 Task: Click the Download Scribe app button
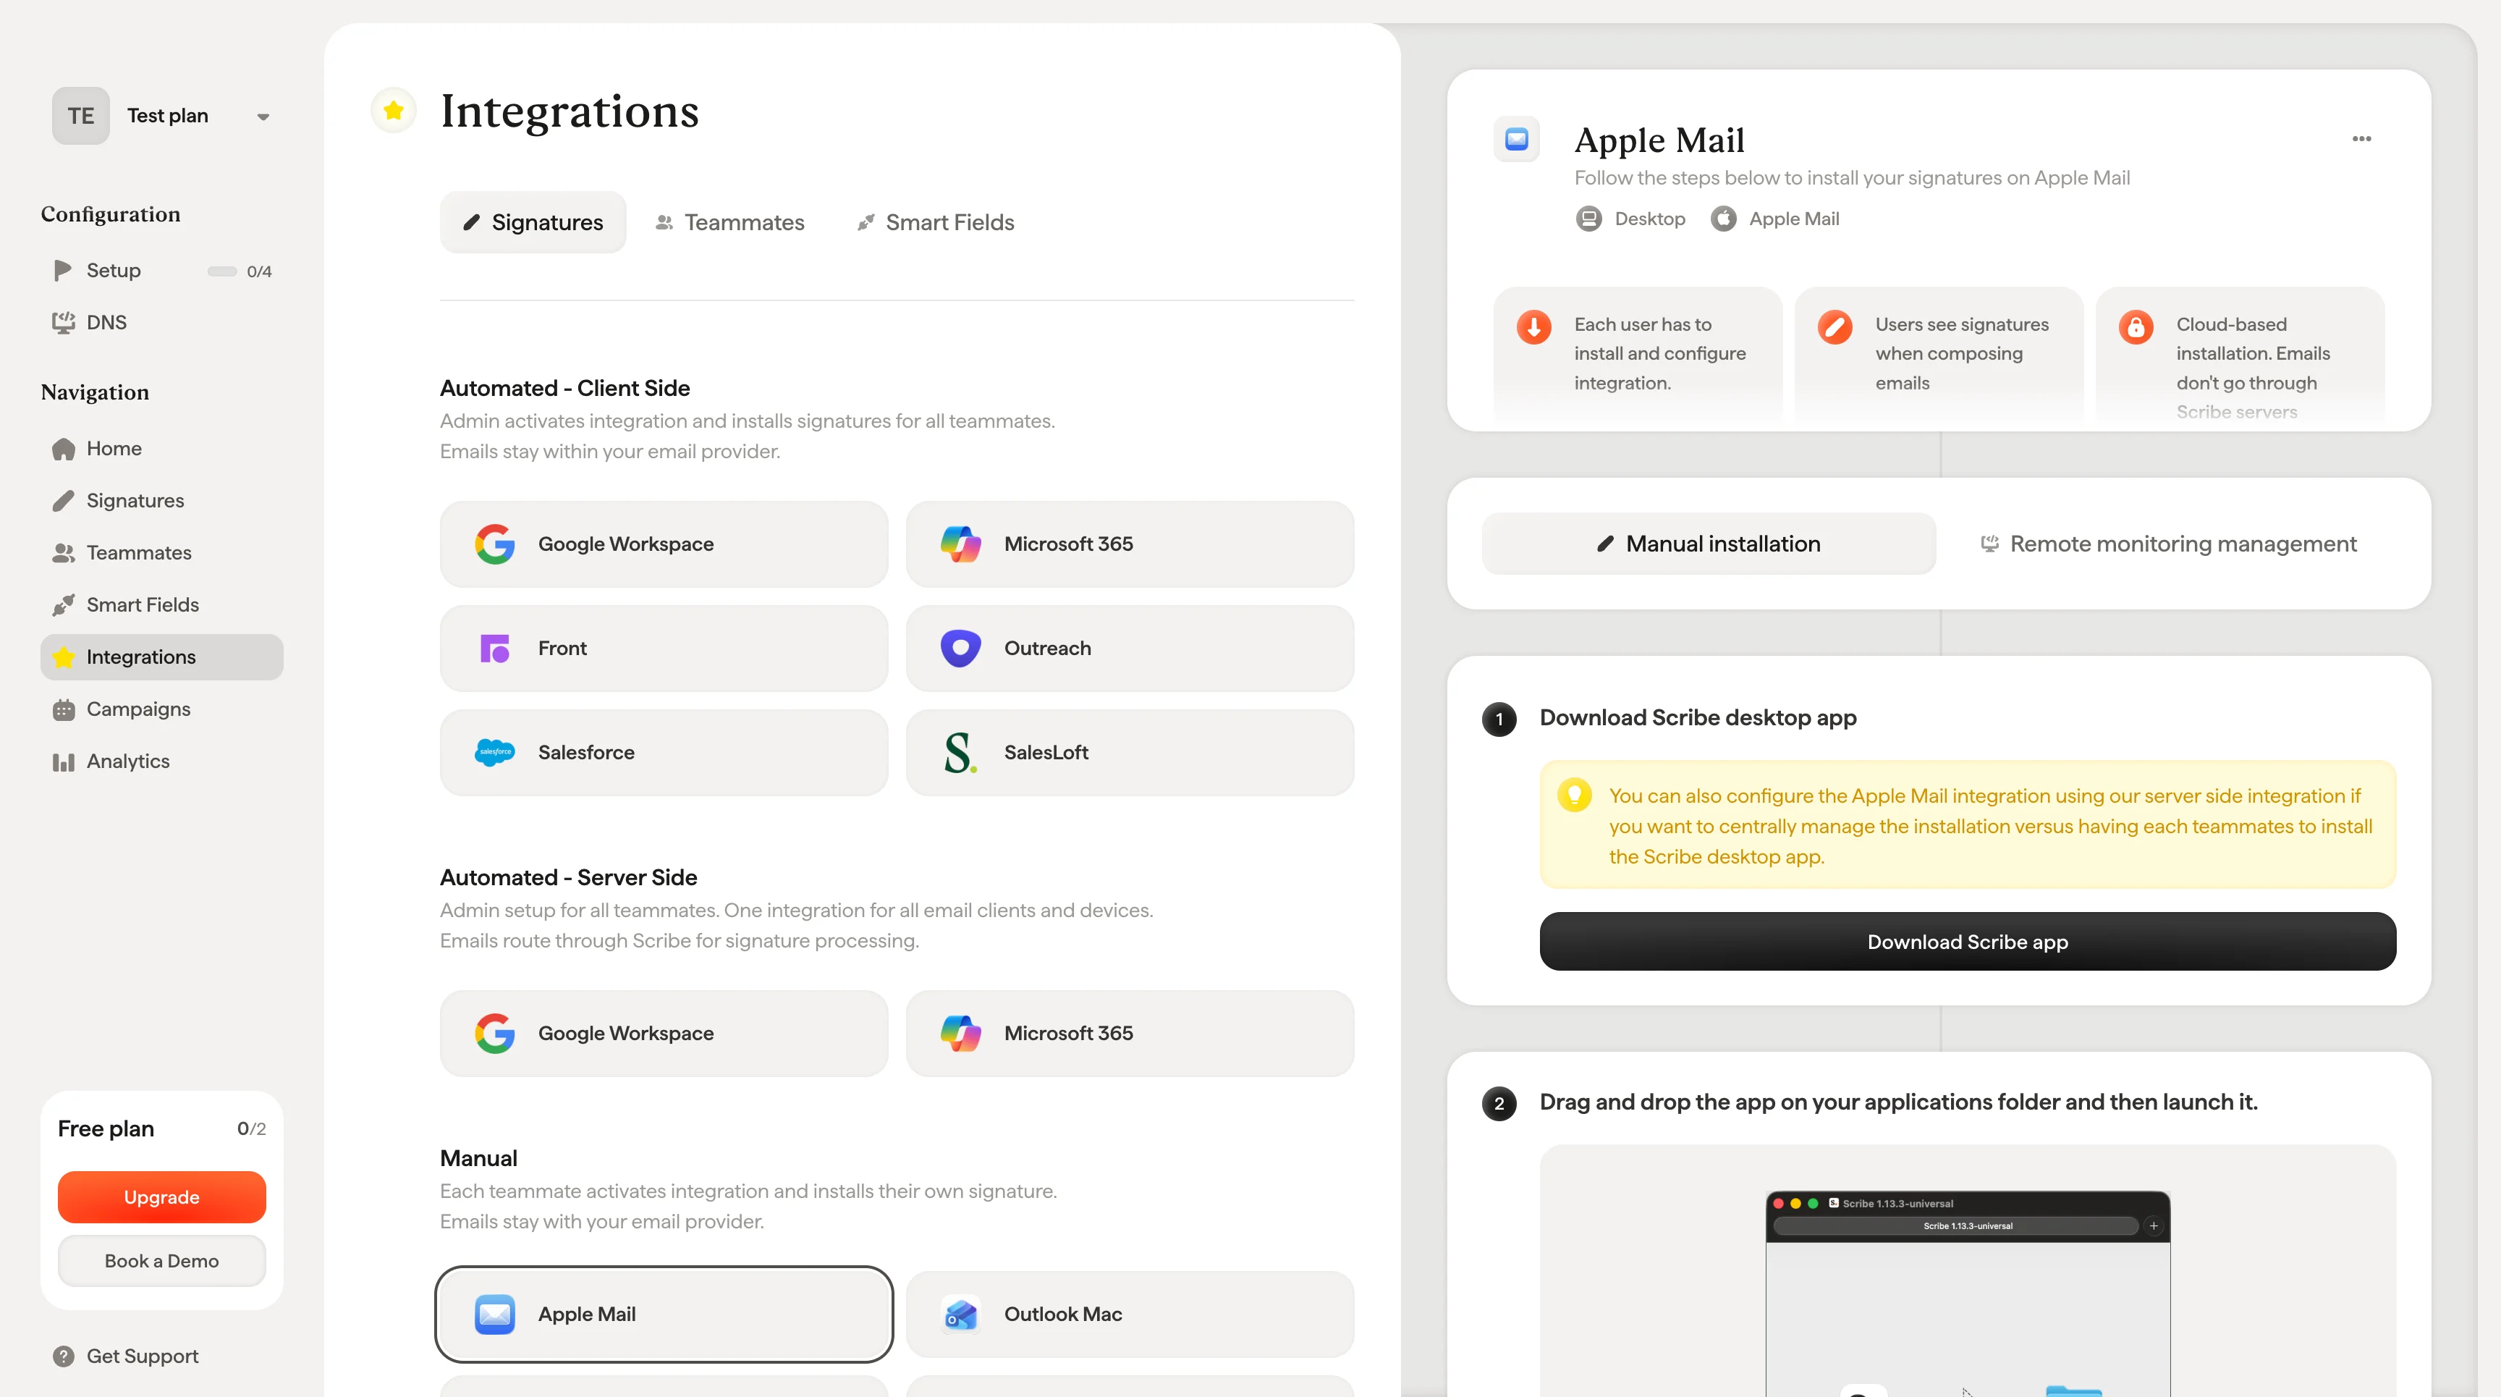coord(1968,942)
